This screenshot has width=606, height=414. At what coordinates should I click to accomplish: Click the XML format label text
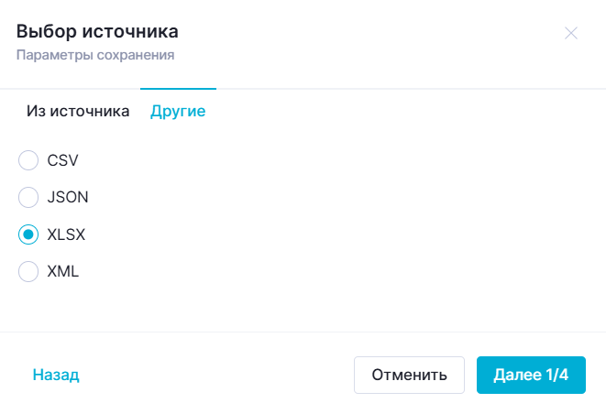tap(62, 271)
